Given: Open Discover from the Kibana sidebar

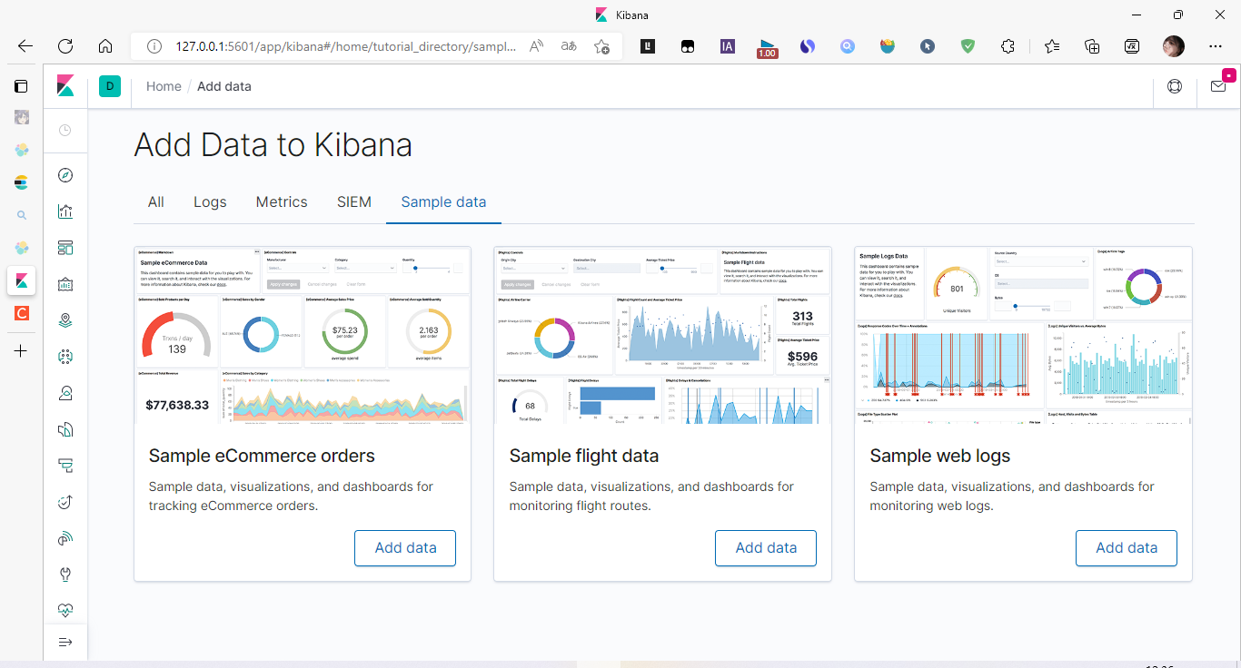Looking at the screenshot, I should (x=65, y=175).
